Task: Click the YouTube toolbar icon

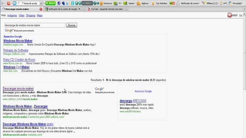Action: click(x=172, y=3)
